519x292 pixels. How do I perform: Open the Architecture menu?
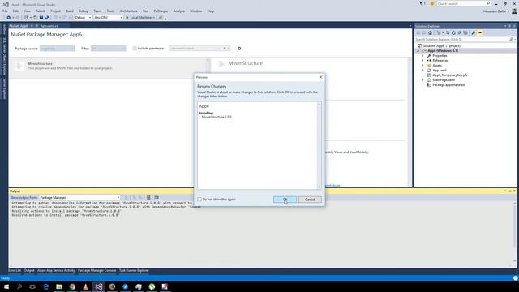click(x=128, y=11)
